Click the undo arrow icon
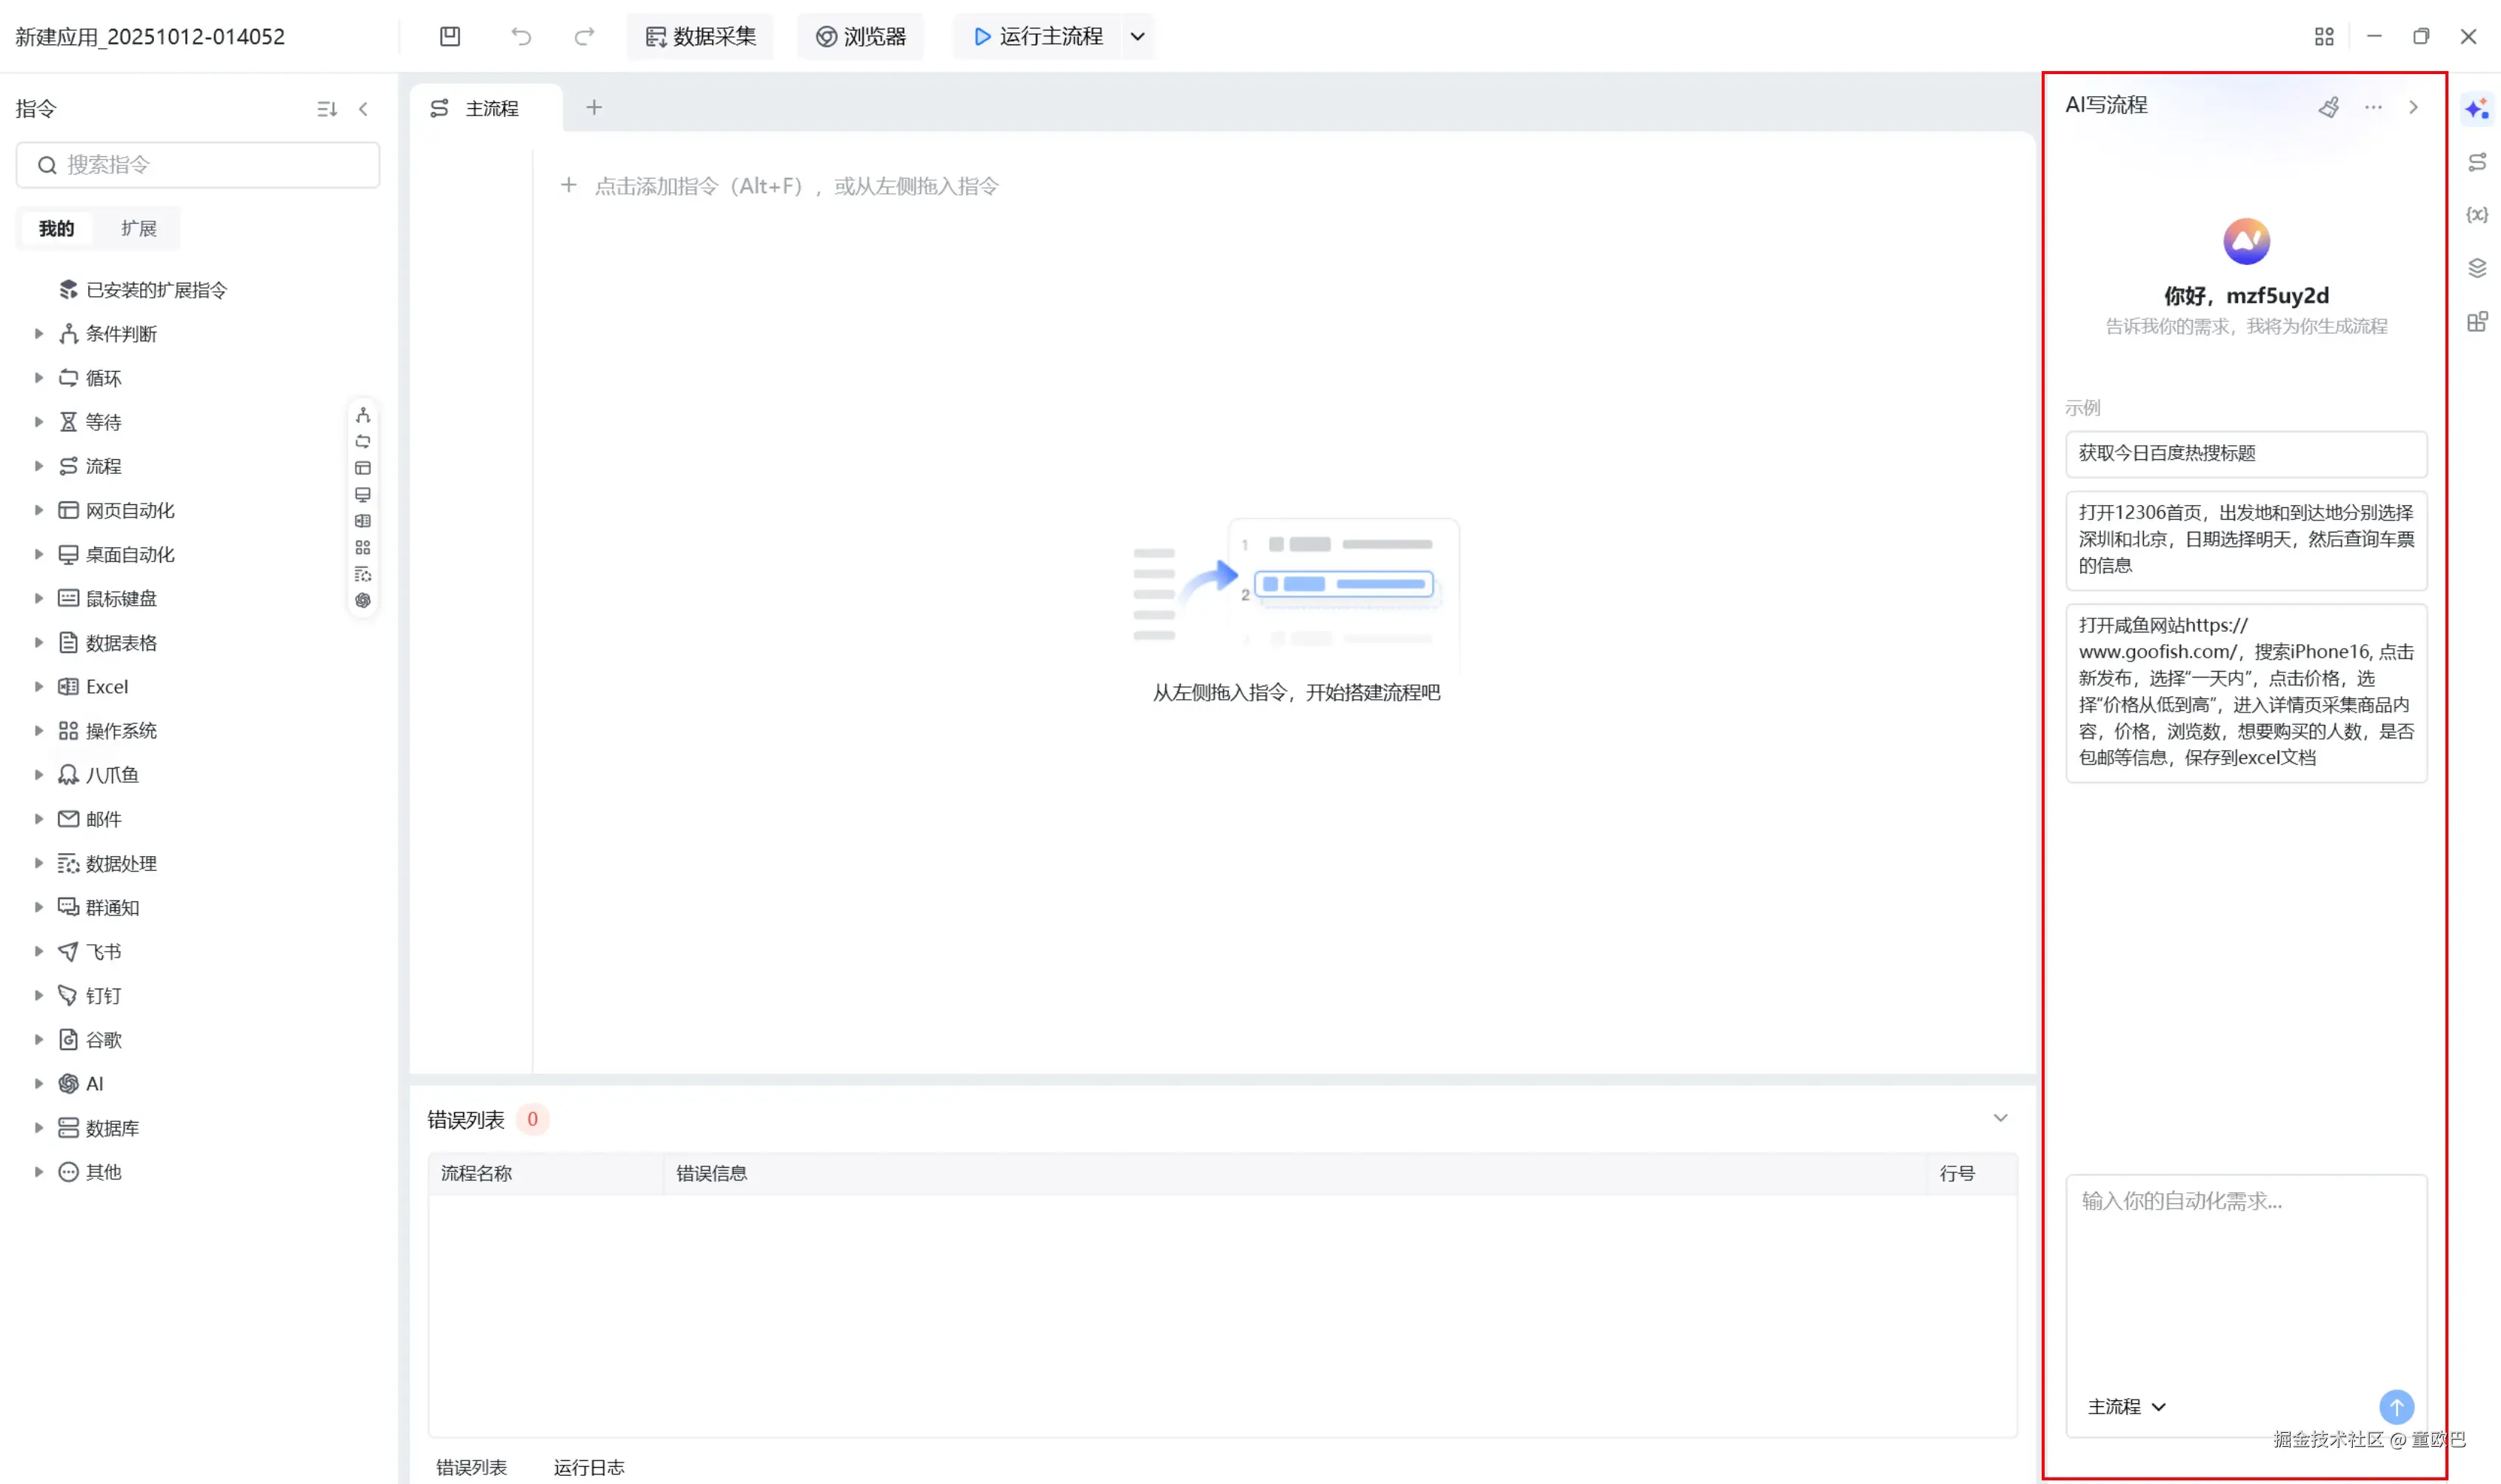Image resolution: width=2501 pixels, height=1484 pixels. (522, 36)
